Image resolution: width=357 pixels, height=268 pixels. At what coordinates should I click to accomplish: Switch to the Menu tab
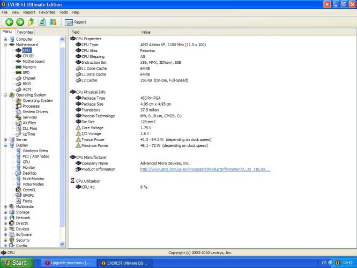8,32
